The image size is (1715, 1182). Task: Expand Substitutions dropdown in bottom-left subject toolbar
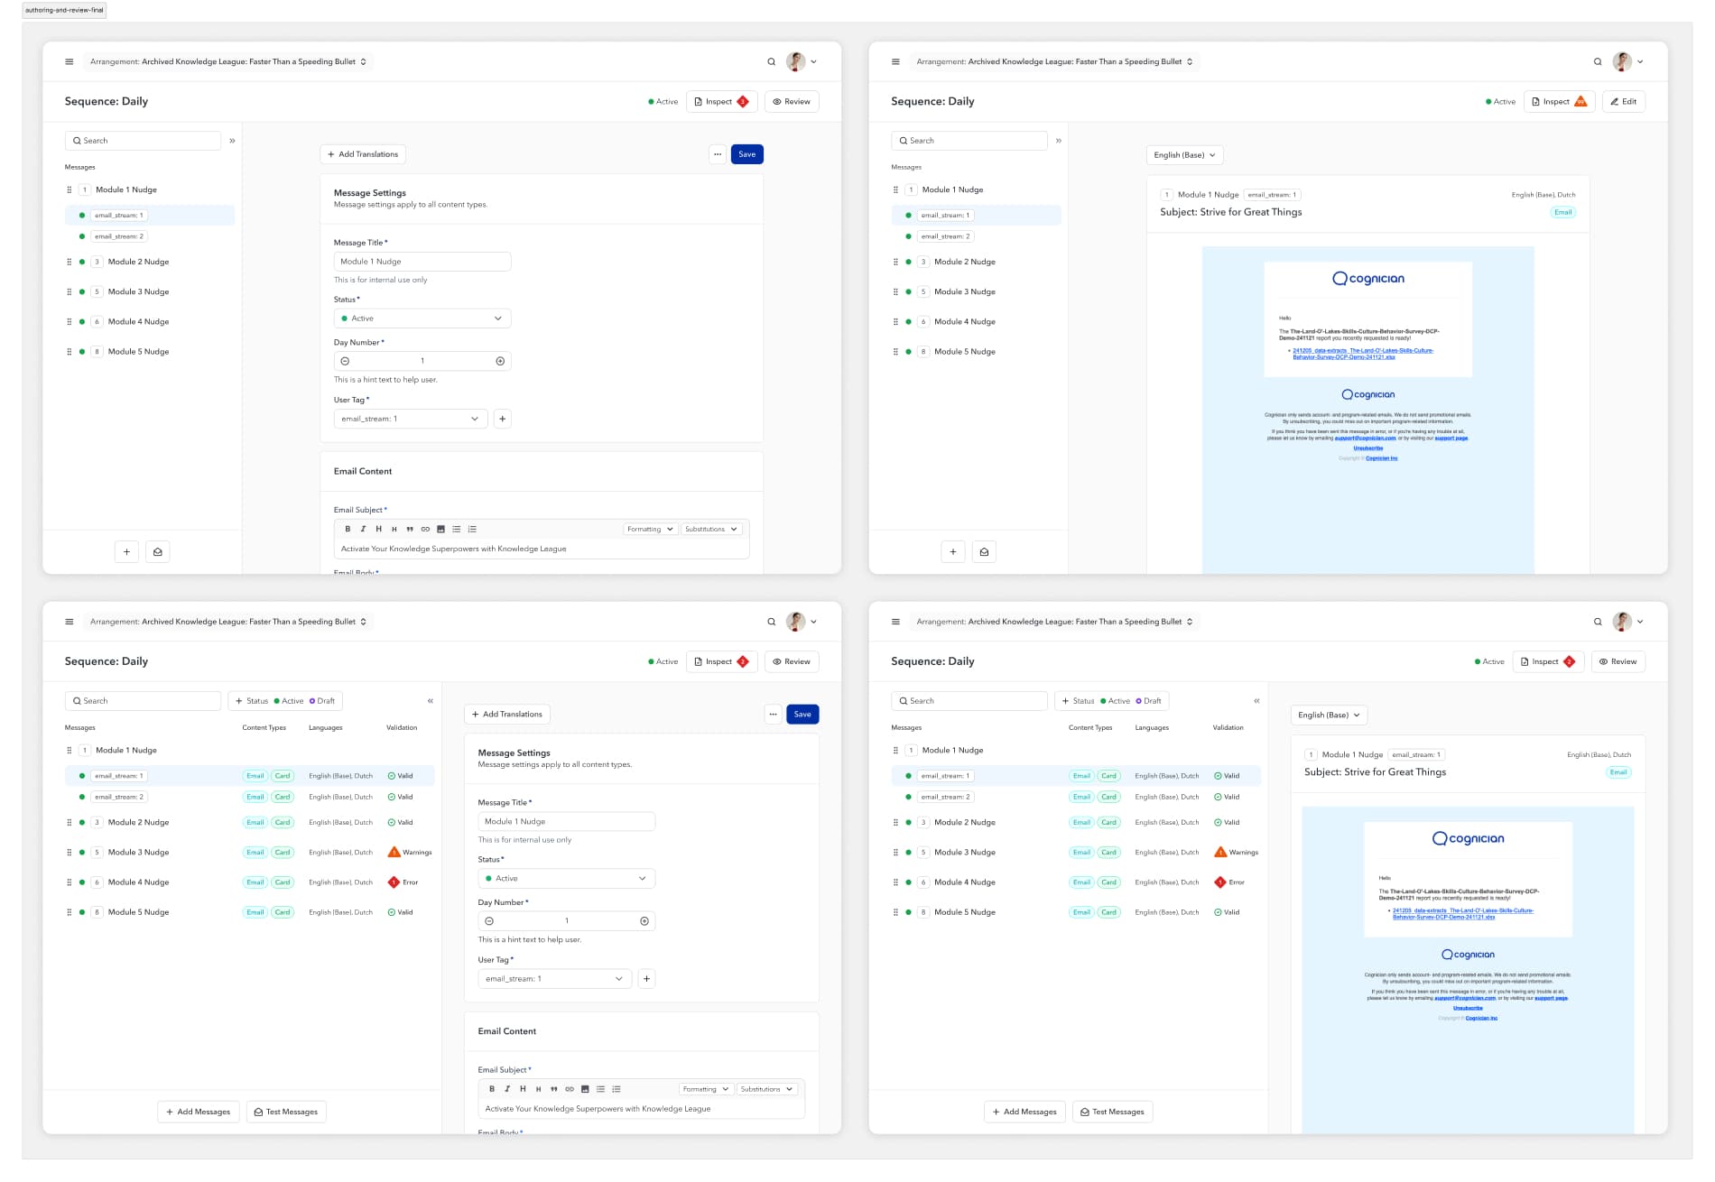click(766, 1089)
